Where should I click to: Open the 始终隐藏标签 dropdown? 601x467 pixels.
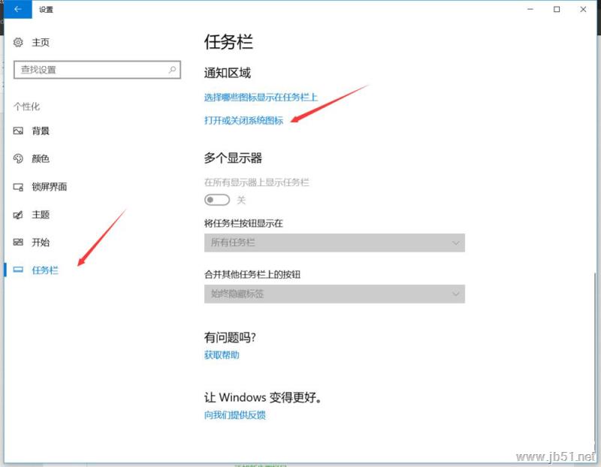tap(334, 294)
